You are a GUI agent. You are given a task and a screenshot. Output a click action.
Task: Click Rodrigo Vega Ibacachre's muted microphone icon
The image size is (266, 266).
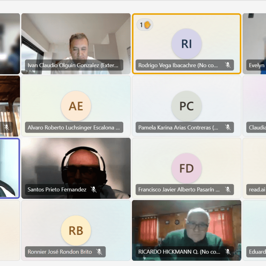[x=228, y=65]
